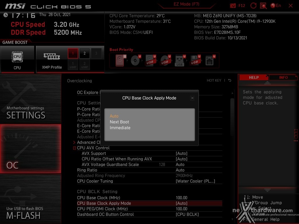299x224 pixels.
Task: Click the MSI logo
Action: point(15,6)
